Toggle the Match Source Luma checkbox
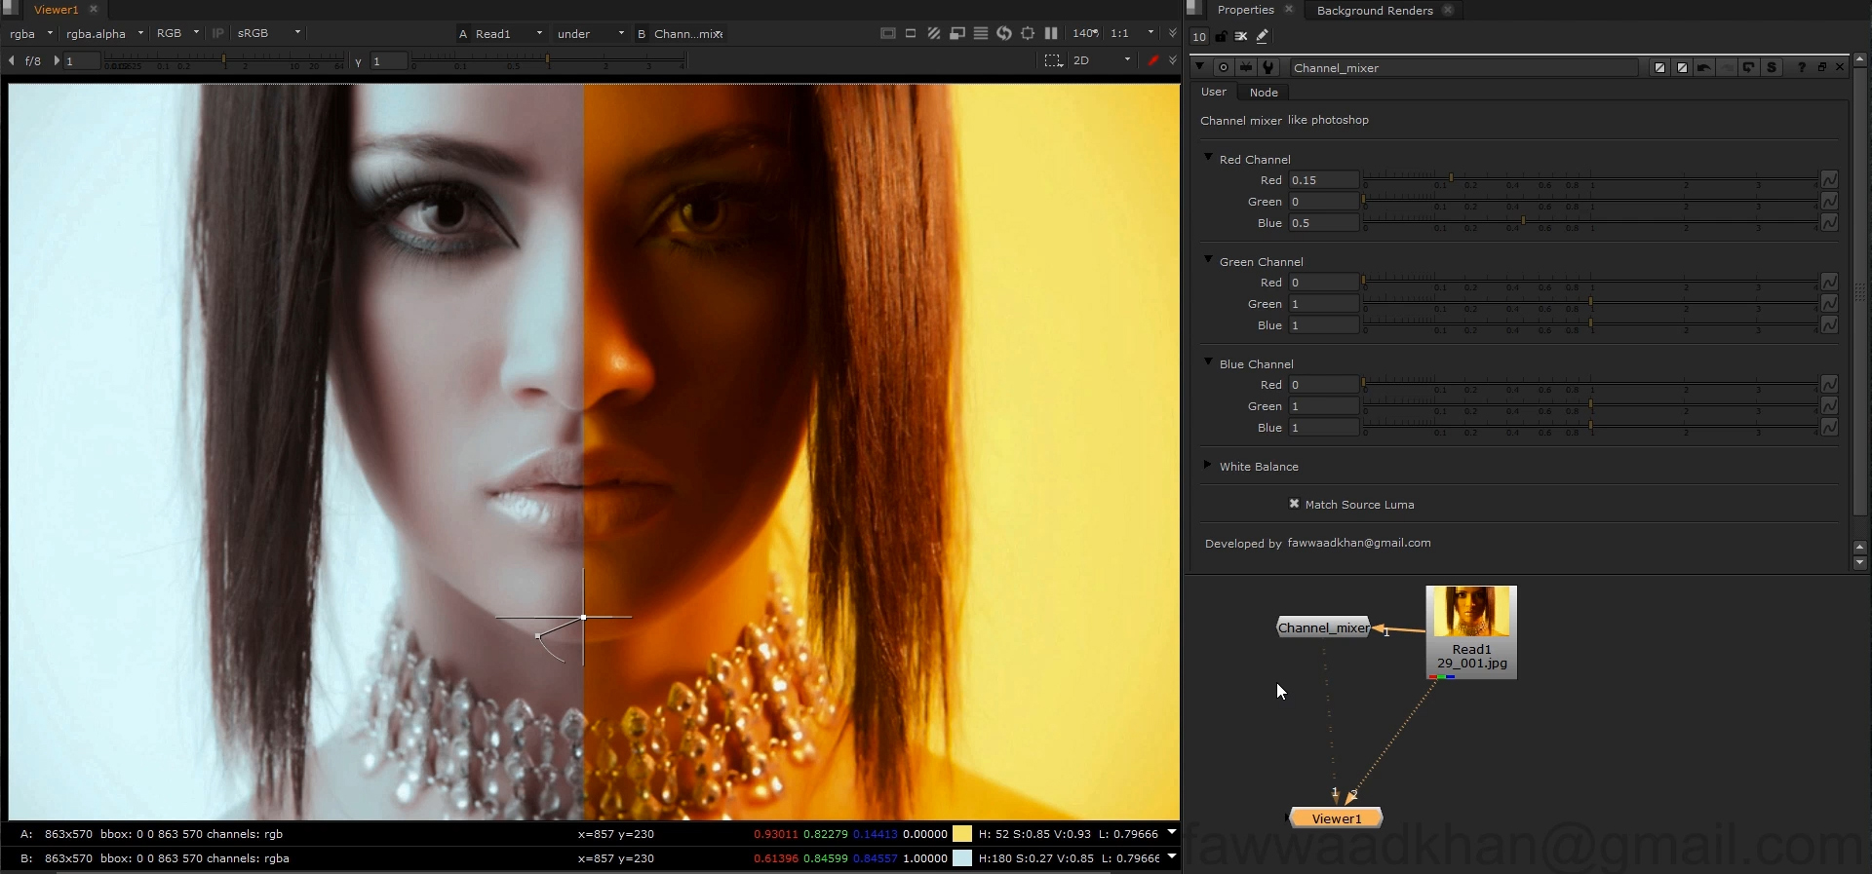1872x874 pixels. 1294,504
